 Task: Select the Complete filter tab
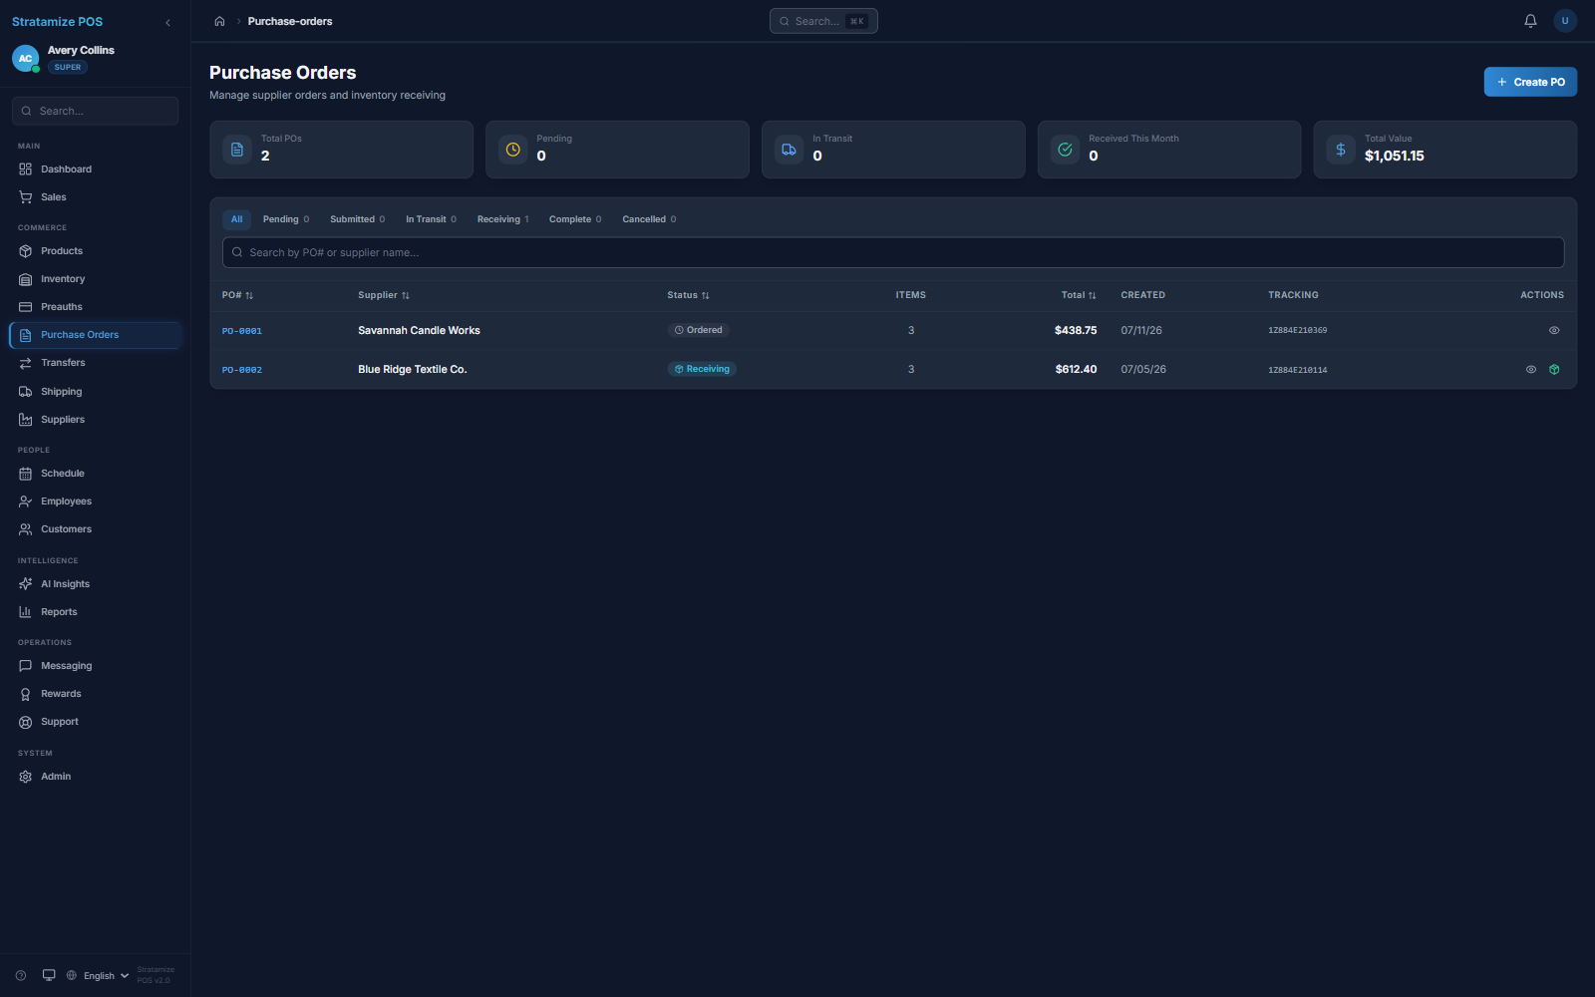pos(575,219)
